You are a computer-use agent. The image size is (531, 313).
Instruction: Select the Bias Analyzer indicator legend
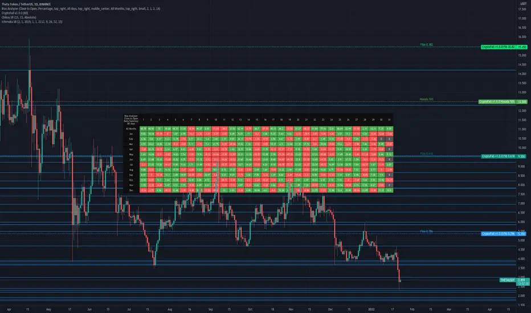tap(81, 9)
